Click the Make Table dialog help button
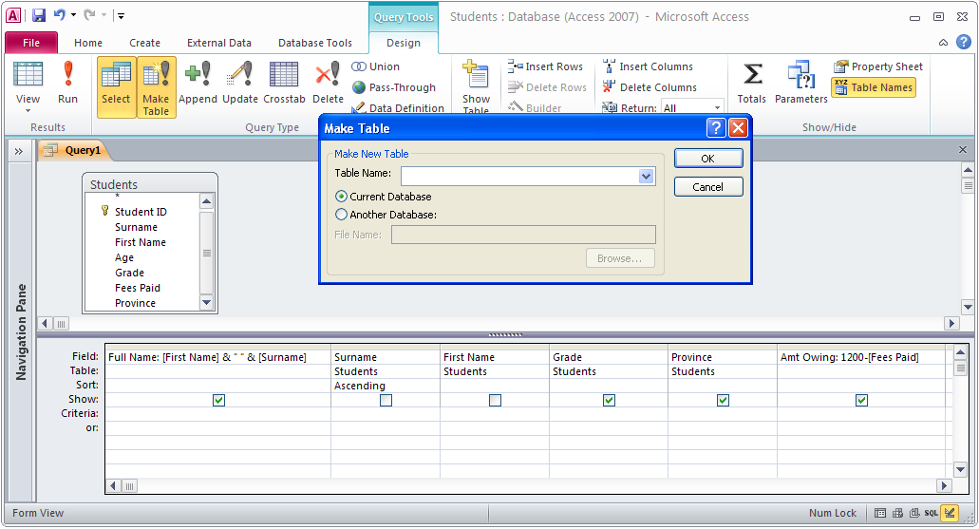 pyautogui.click(x=716, y=128)
